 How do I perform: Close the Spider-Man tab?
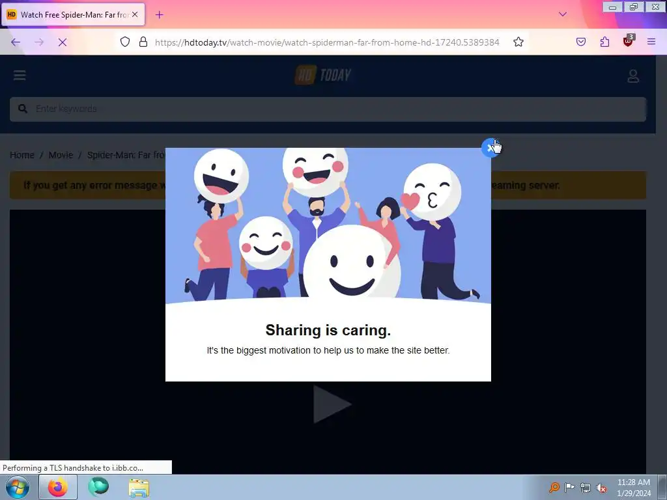135,14
